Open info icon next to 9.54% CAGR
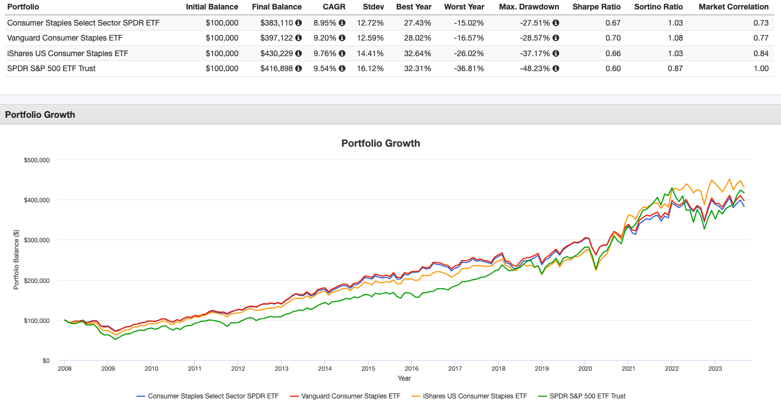 click(342, 68)
